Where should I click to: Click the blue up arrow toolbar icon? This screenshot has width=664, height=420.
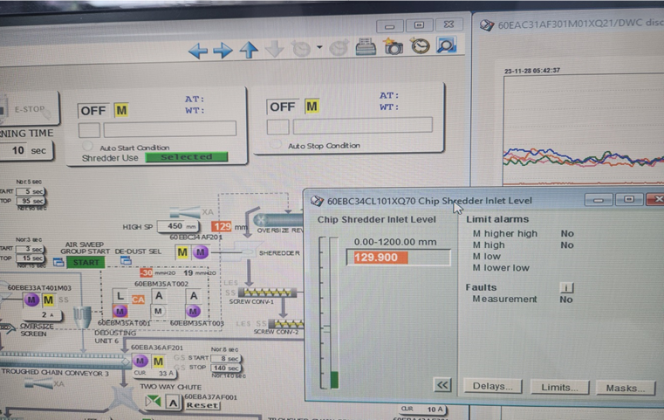coord(249,50)
